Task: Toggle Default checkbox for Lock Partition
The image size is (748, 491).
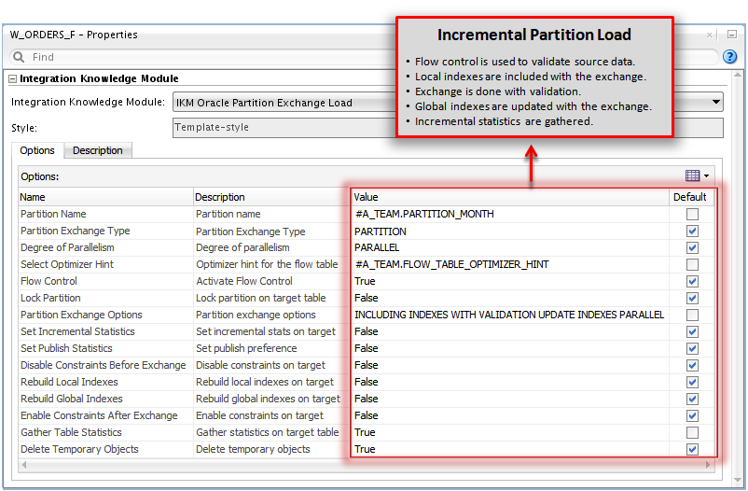Action: (x=692, y=298)
